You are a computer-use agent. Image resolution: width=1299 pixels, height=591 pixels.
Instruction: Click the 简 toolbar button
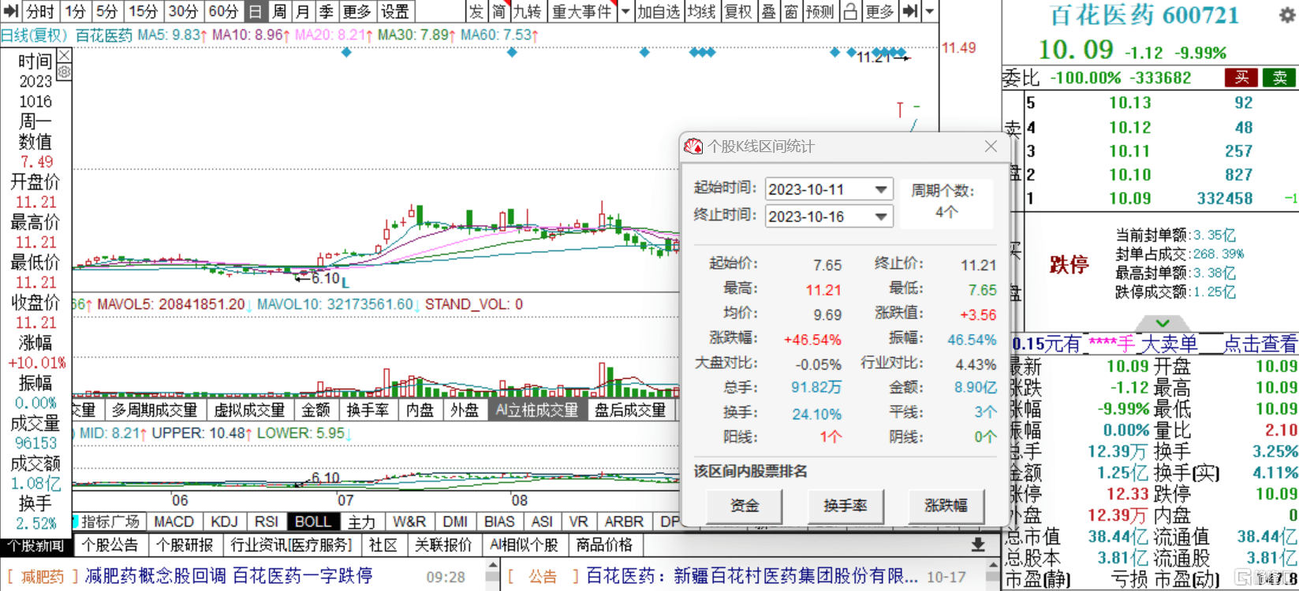pos(499,11)
